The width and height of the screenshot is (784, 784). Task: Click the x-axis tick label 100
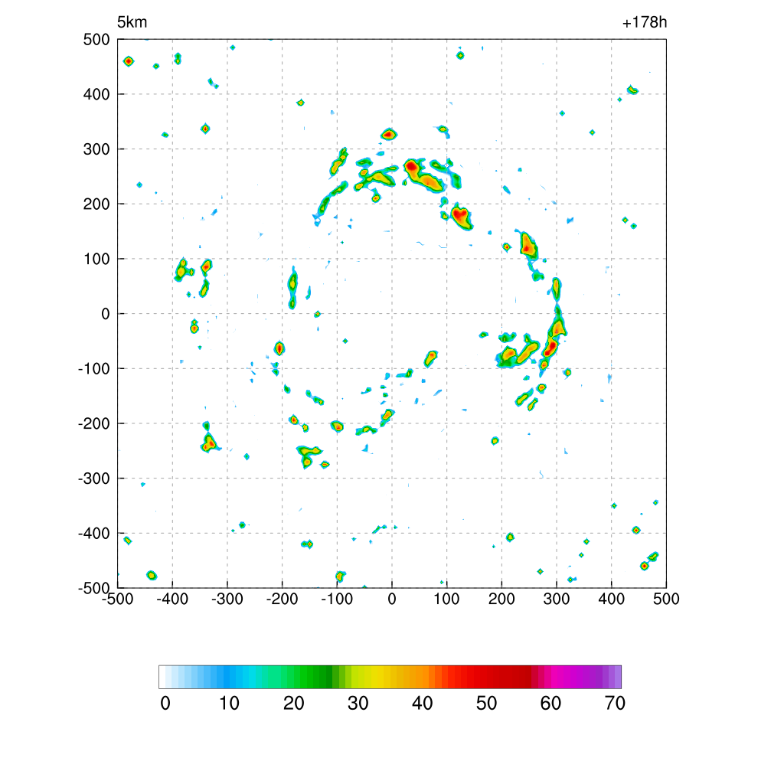click(446, 599)
